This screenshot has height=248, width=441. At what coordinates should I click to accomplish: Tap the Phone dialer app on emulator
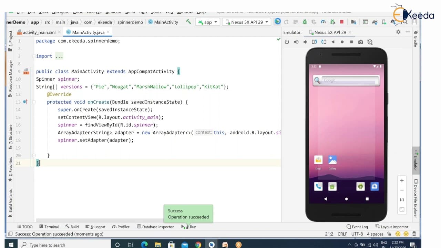(x=318, y=186)
